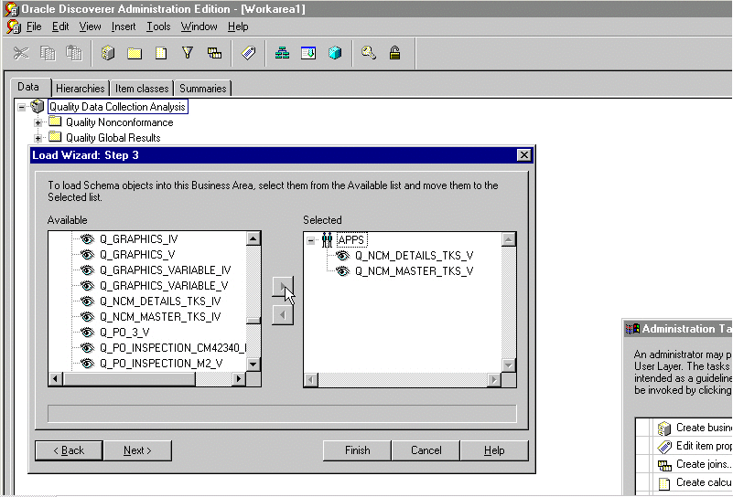Select Q_PO_3_V in Available list
The width and height of the screenshot is (733, 497).
pos(124,332)
